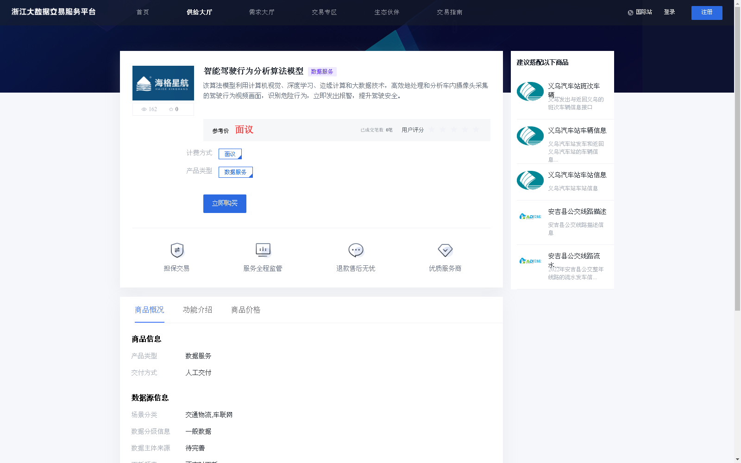
Task: Open 义乌汽车站班次车辆 product logo
Action: click(530, 91)
